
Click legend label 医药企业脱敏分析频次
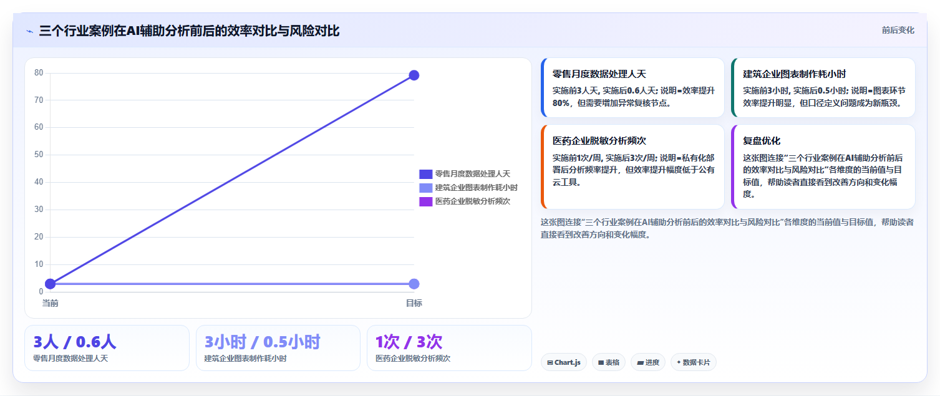point(472,201)
